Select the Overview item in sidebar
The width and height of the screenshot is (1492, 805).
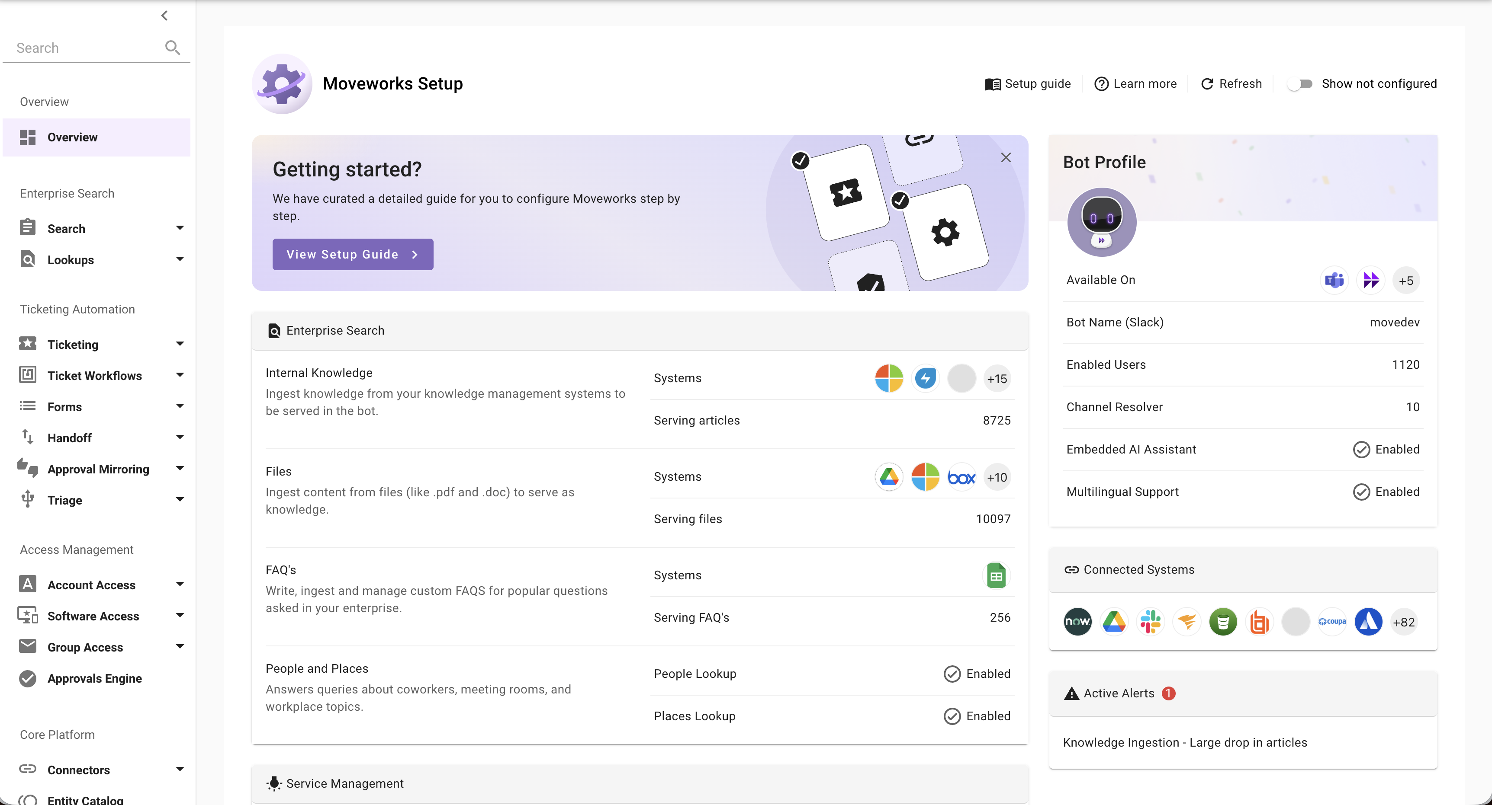coord(97,137)
